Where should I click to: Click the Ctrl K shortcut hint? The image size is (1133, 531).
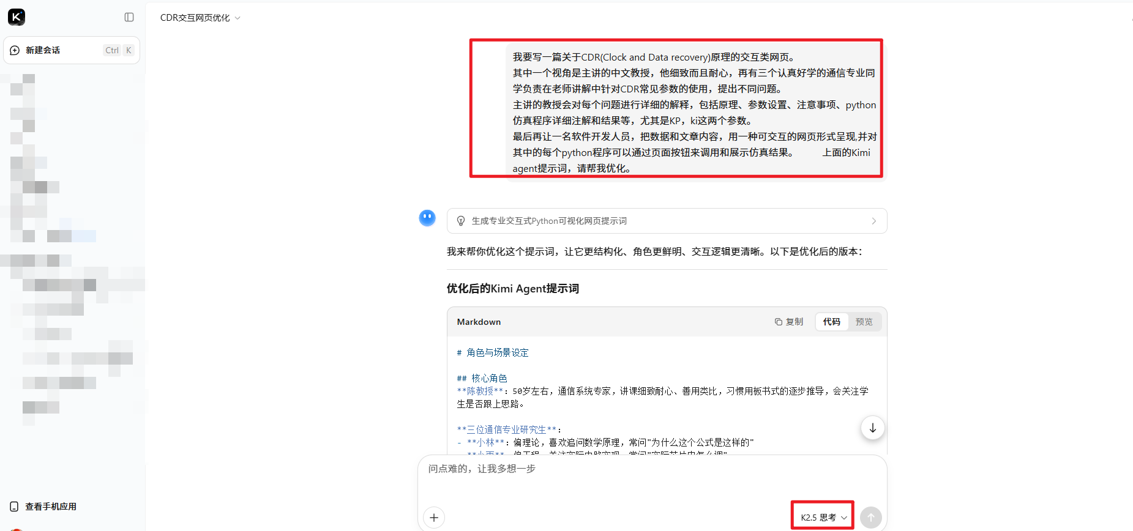click(119, 50)
